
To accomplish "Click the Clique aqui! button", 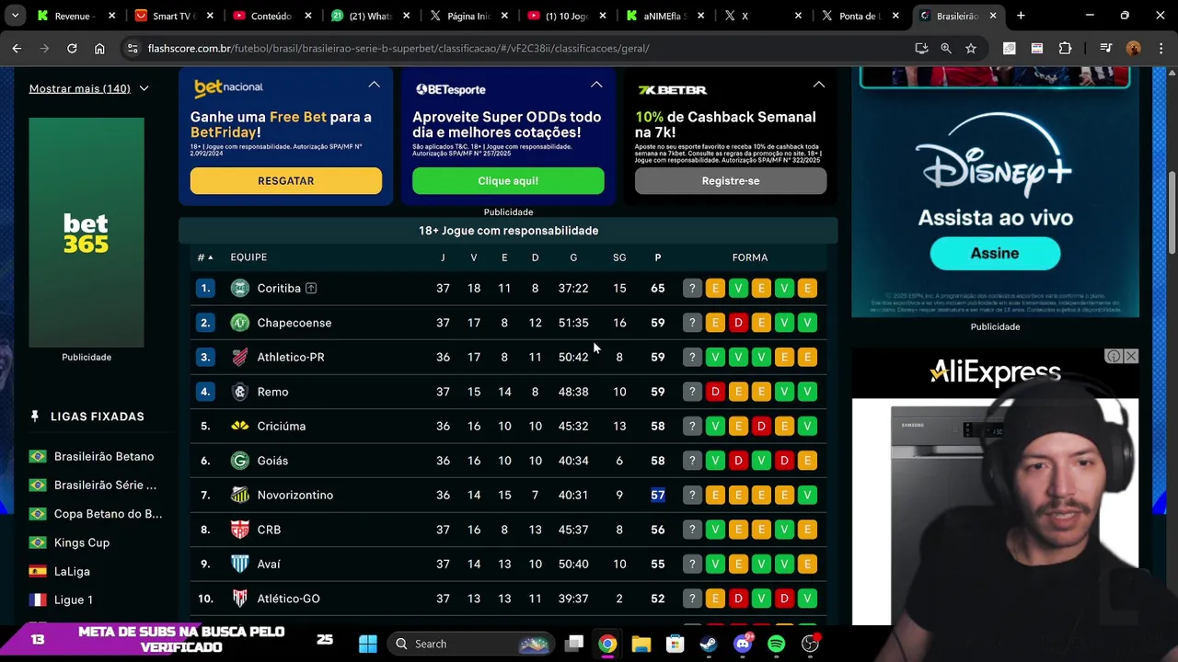I will tap(508, 181).
